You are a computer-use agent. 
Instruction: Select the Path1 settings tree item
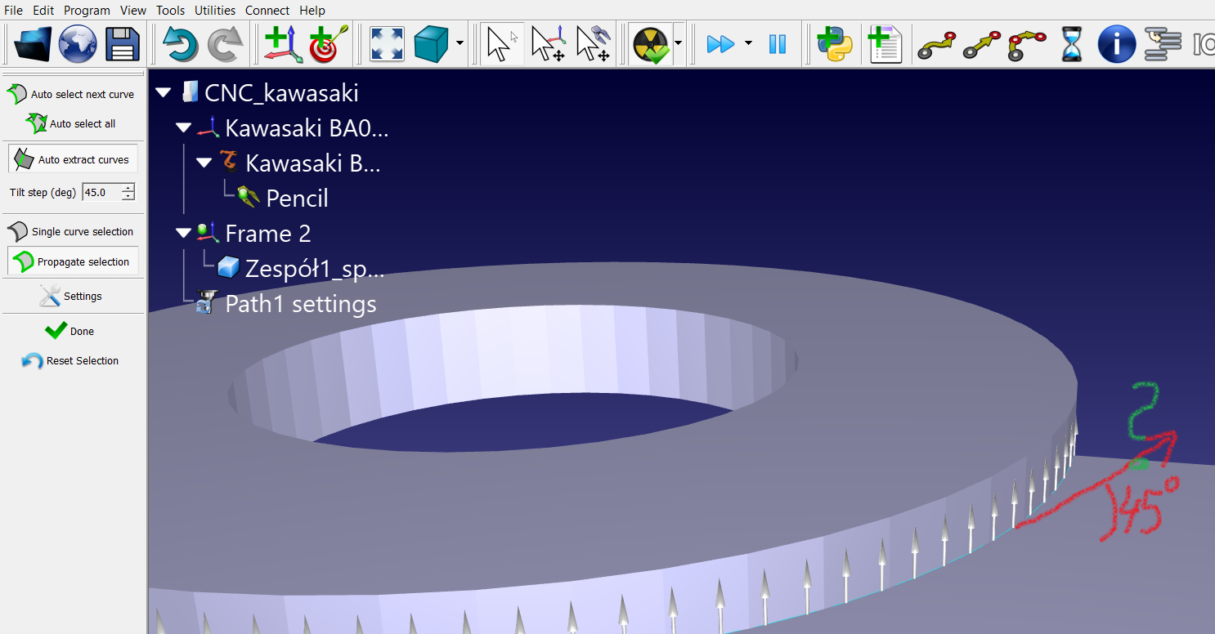click(x=300, y=304)
